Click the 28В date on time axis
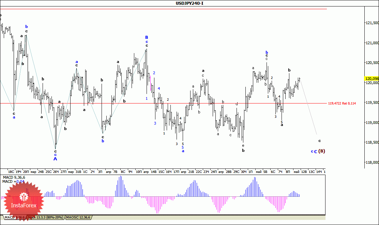 tap(229, 172)
